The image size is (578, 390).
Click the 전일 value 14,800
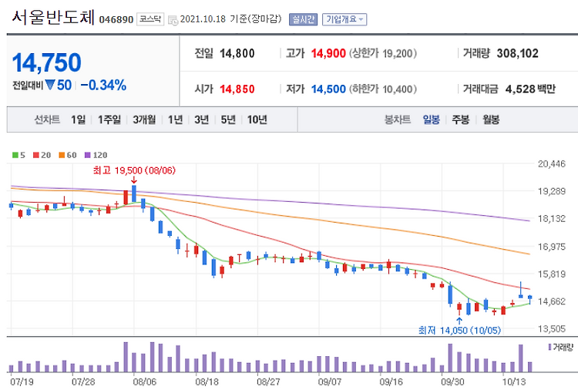237,53
